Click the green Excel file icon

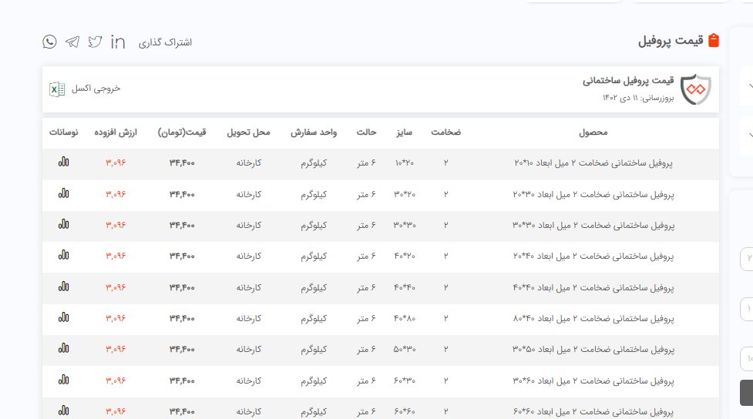[57, 89]
